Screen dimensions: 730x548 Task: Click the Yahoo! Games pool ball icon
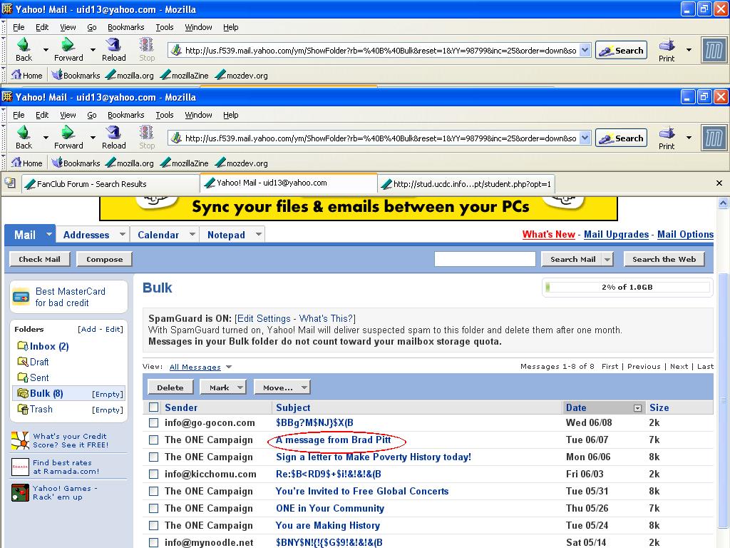click(x=20, y=492)
